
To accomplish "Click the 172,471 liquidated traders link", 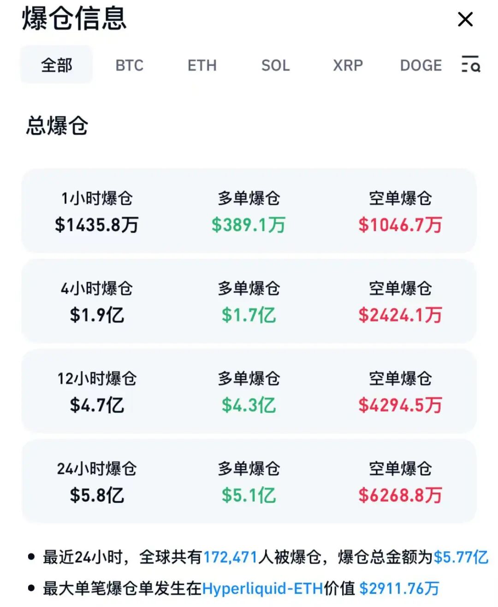I will pos(230,557).
